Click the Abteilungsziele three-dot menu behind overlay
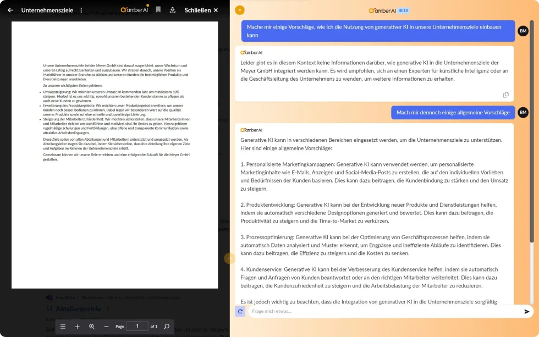Screen dimensions: 539x337 pos(108,309)
